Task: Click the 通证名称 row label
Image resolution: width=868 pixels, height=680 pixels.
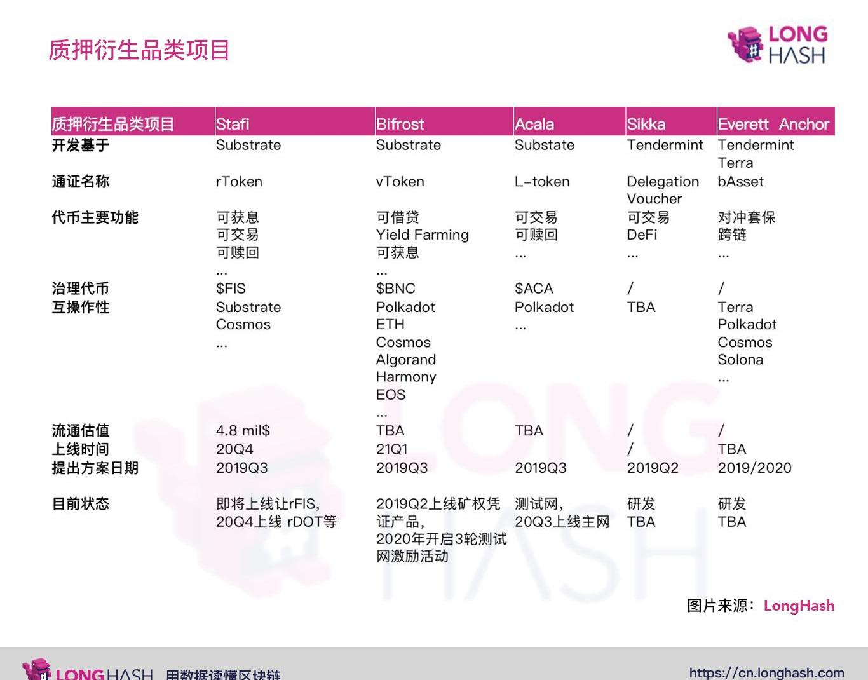Action: point(80,182)
